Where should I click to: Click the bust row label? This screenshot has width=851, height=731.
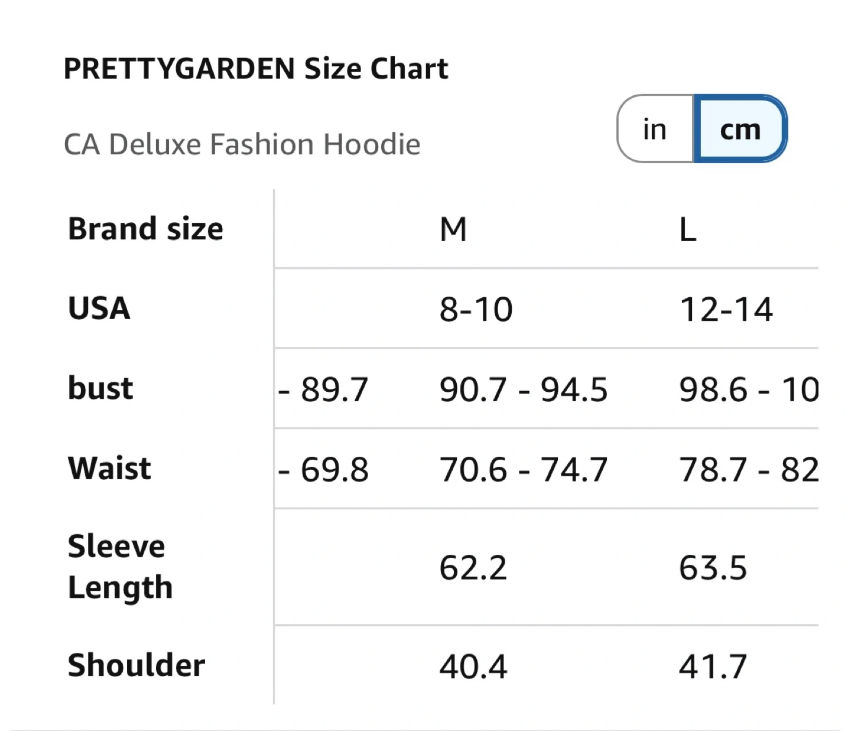[100, 388]
